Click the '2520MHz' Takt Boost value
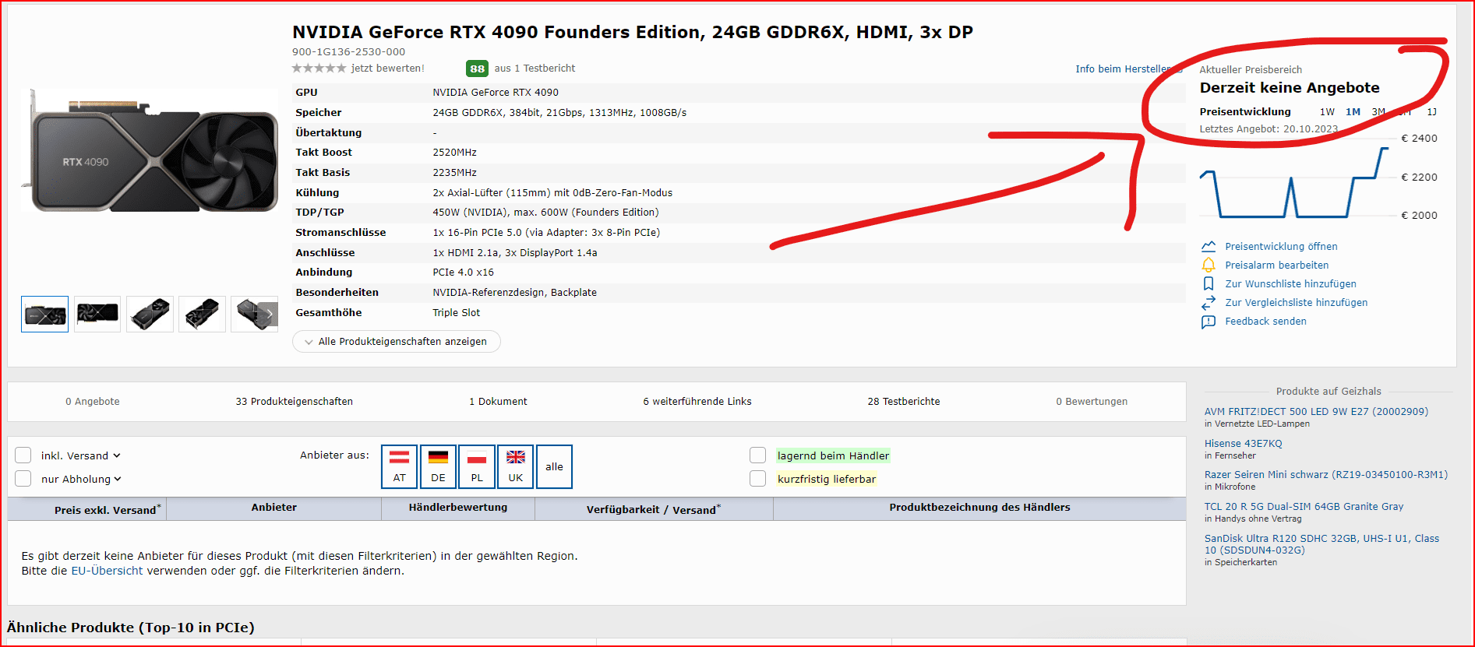 coord(454,153)
